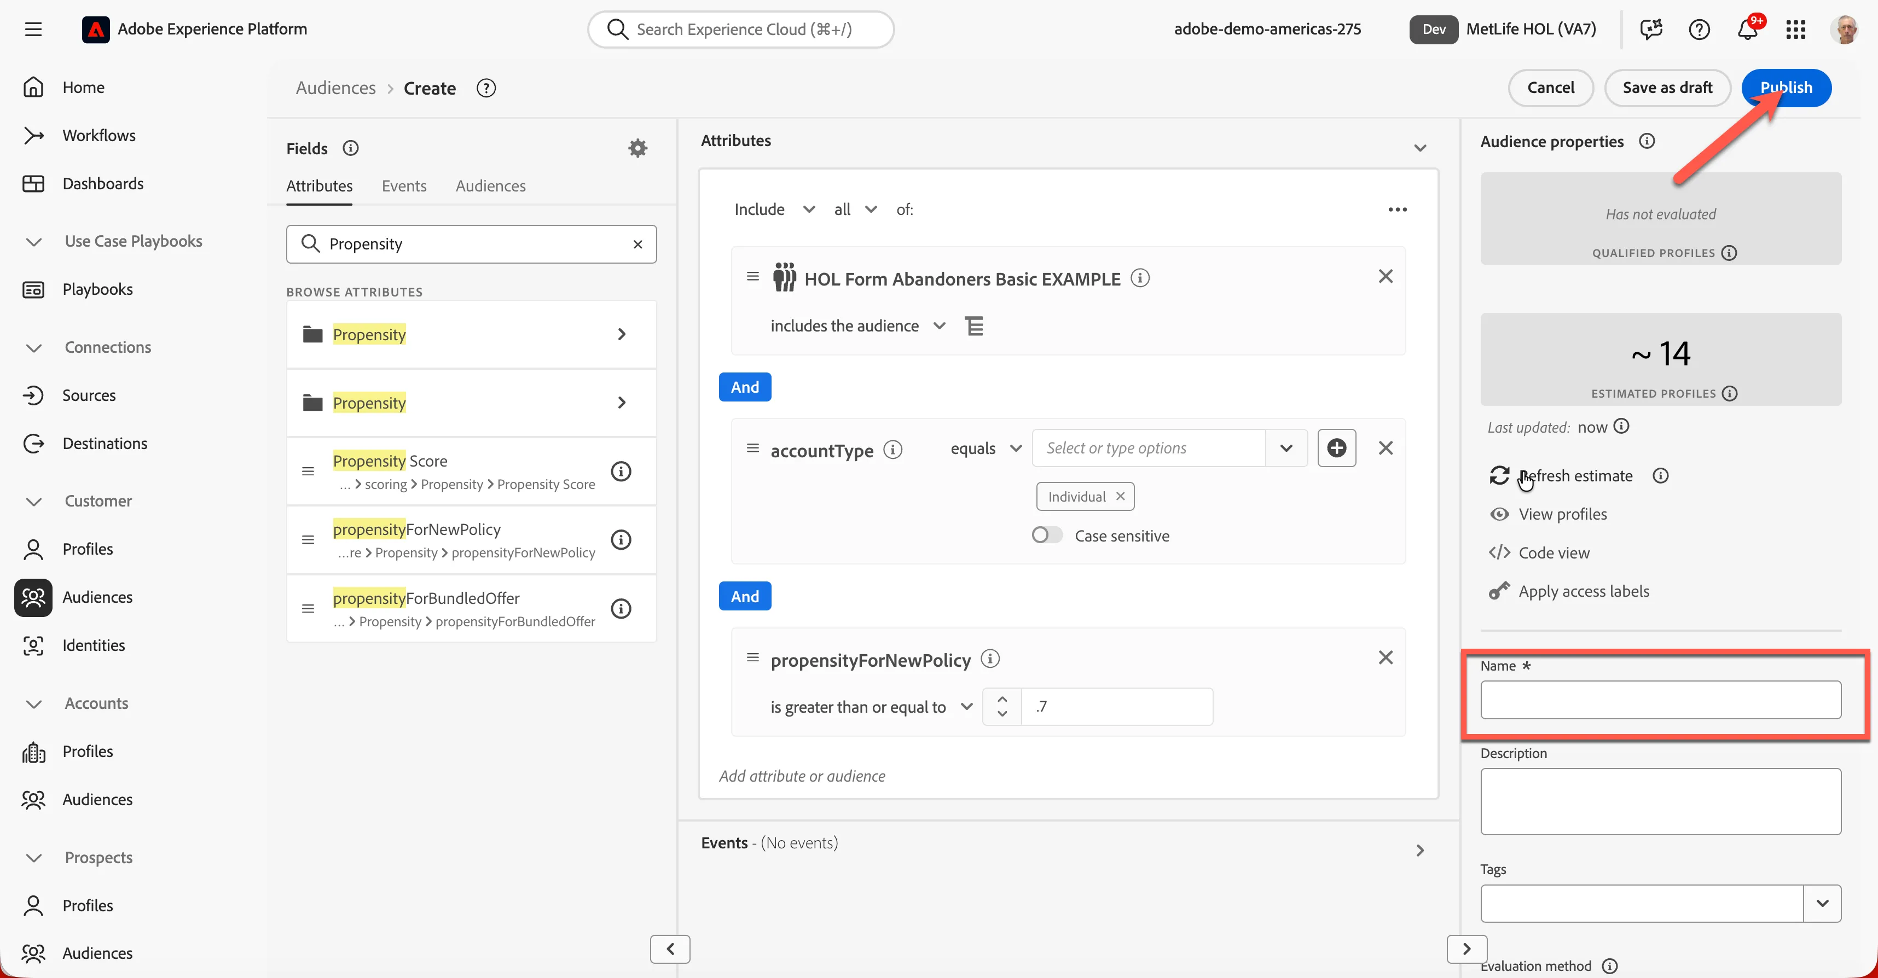1878x978 pixels.
Task: Select the Attributes fields tab
Action: 320,186
